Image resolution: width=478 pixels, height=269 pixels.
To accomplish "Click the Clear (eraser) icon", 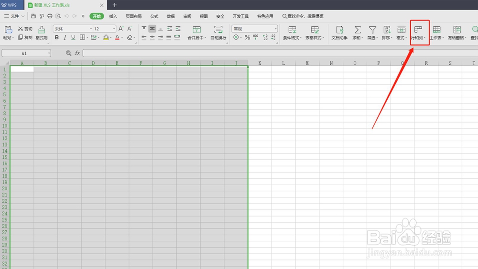I will (x=130, y=37).
